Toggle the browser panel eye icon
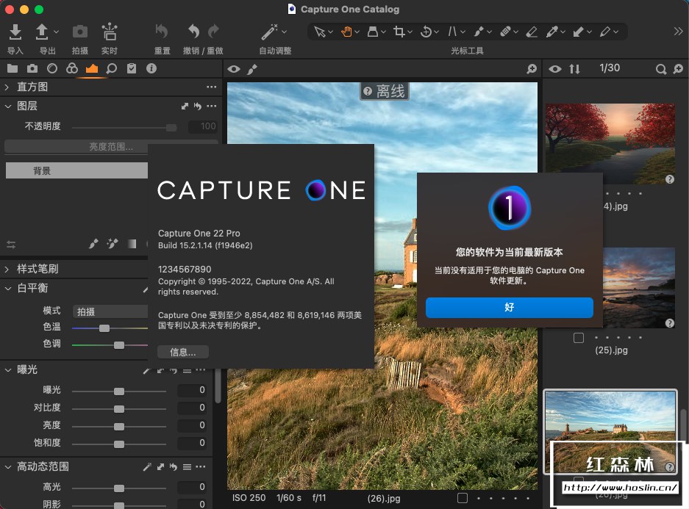This screenshot has width=689, height=509. [555, 69]
